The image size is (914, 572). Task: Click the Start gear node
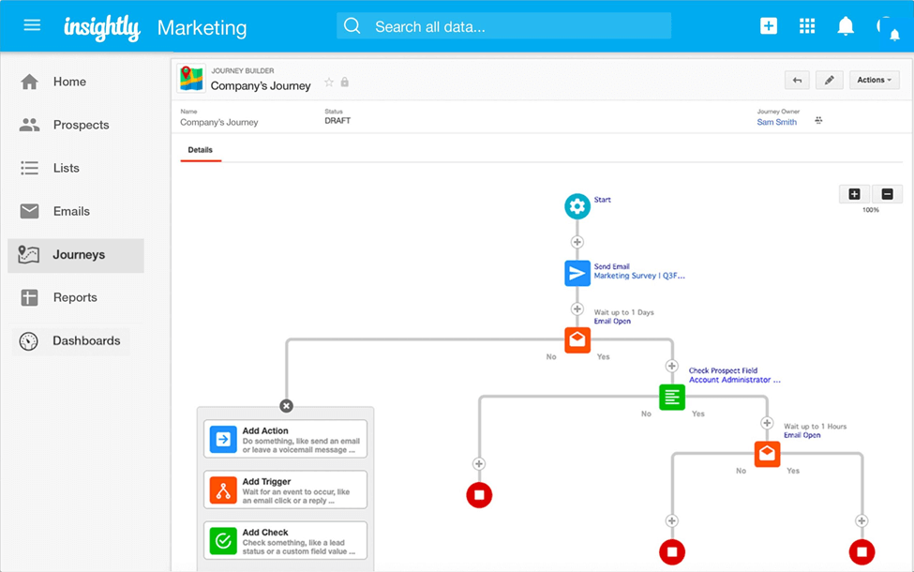click(577, 206)
